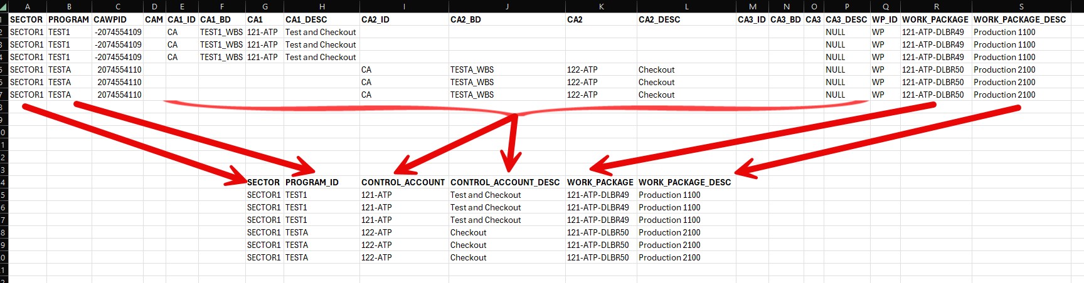
Task: Select the WP_ID header cell
Action: click(x=885, y=19)
